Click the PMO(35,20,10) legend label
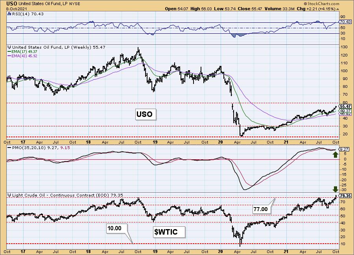The width and height of the screenshot is (354, 255). tap(41, 148)
